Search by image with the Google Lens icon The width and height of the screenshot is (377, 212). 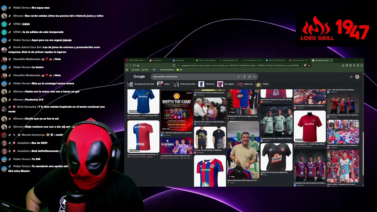(x=249, y=77)
